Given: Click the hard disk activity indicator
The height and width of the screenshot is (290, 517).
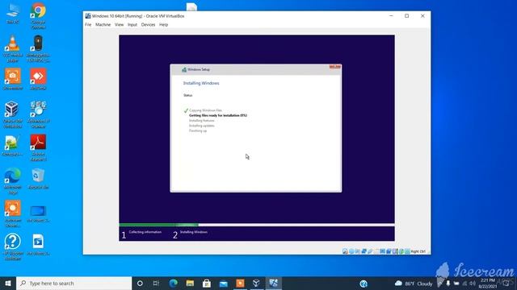Looking at the screenshot, I should 345,251.
